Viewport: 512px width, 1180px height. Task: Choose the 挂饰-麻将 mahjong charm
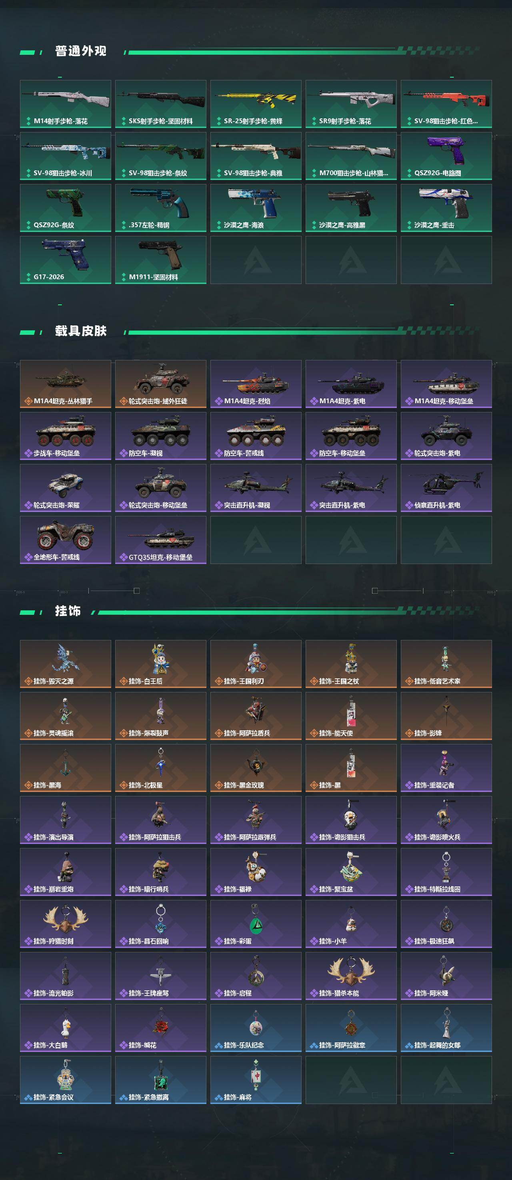256,1080
